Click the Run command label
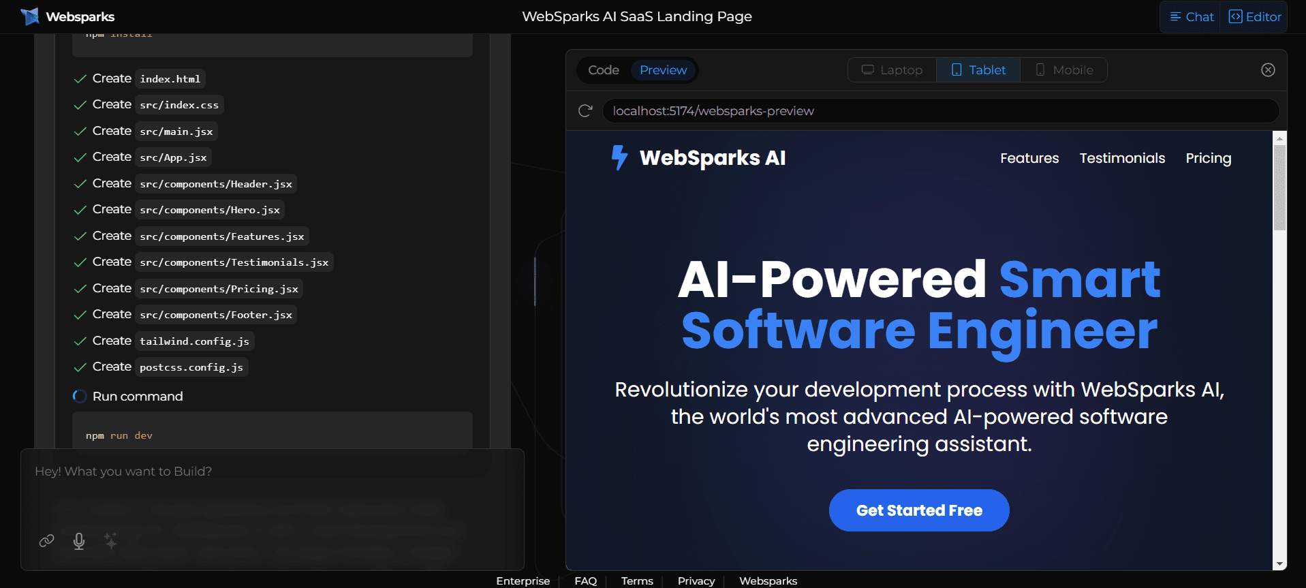Image resolution: width=1306 pixels, height=588 pixels. tap(138, 397)
